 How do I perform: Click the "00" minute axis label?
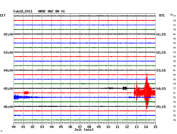tap(14, 127)
